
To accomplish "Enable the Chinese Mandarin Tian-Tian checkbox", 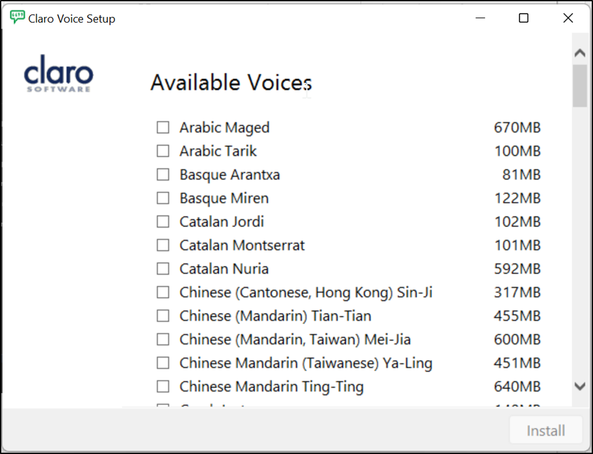I will coord(163,316).
